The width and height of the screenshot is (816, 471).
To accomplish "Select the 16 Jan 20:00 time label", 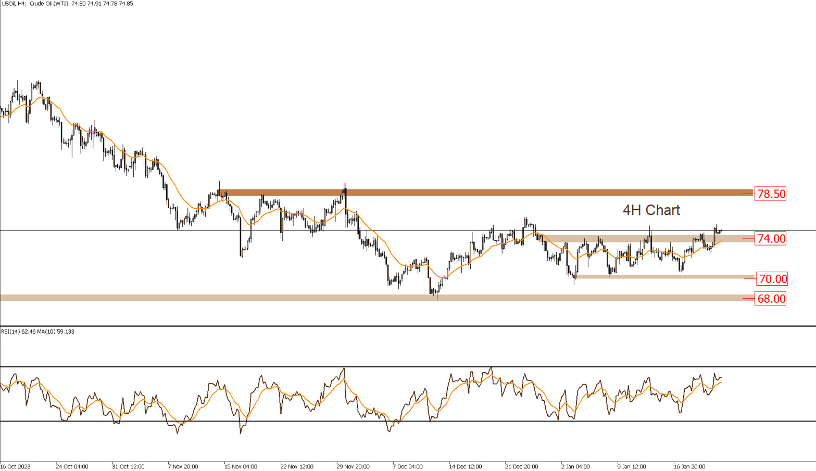I will pos(690,467).
